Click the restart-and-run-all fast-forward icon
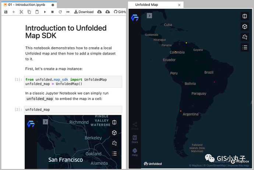The width and height of the screenshot is (254, 170). click(68, 12)
